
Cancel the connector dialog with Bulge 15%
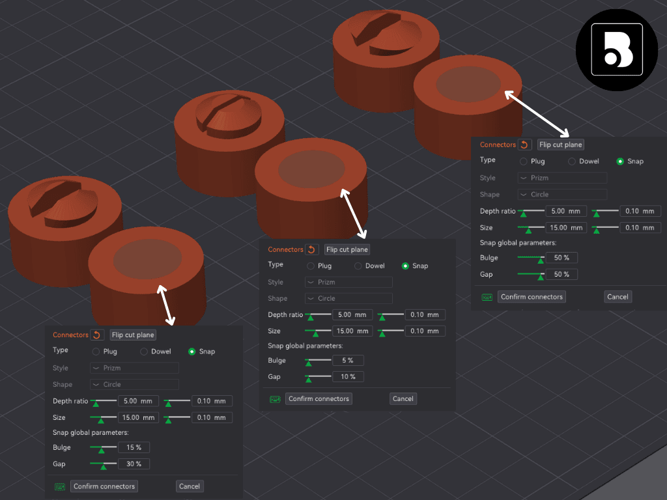point(190,486)
